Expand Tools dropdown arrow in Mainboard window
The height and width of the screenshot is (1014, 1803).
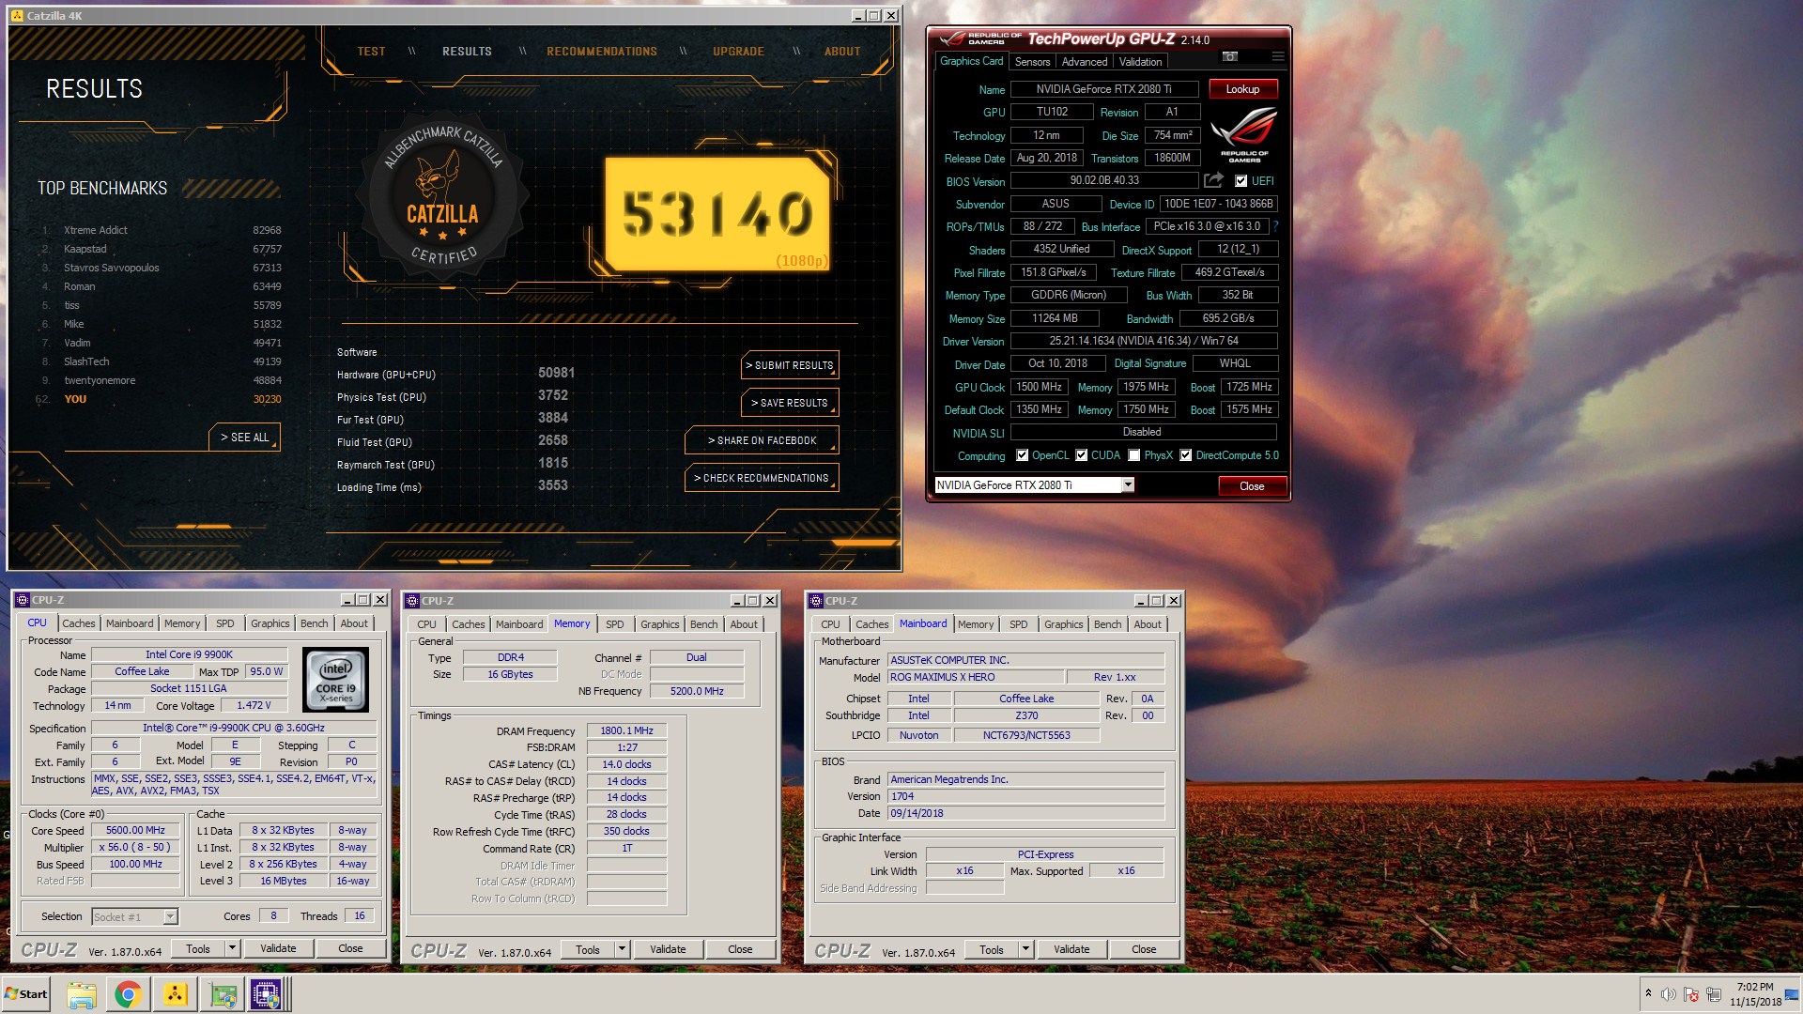coord(1025,949)
